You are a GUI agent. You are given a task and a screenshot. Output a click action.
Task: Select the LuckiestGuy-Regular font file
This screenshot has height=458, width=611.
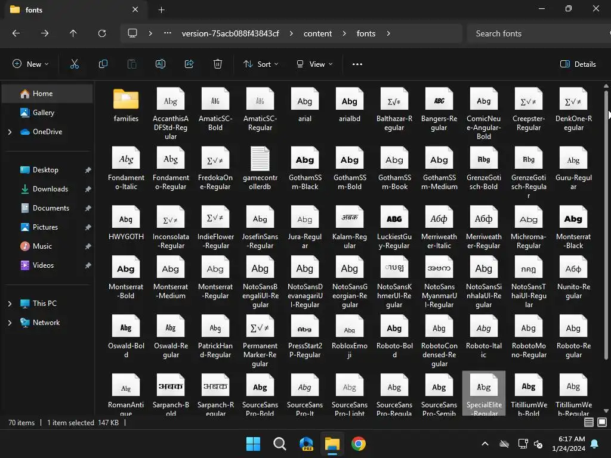tap(394, 227)
